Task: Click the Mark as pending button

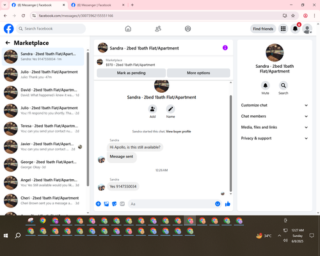Action: pyautogui.click(x=131, y=73)
